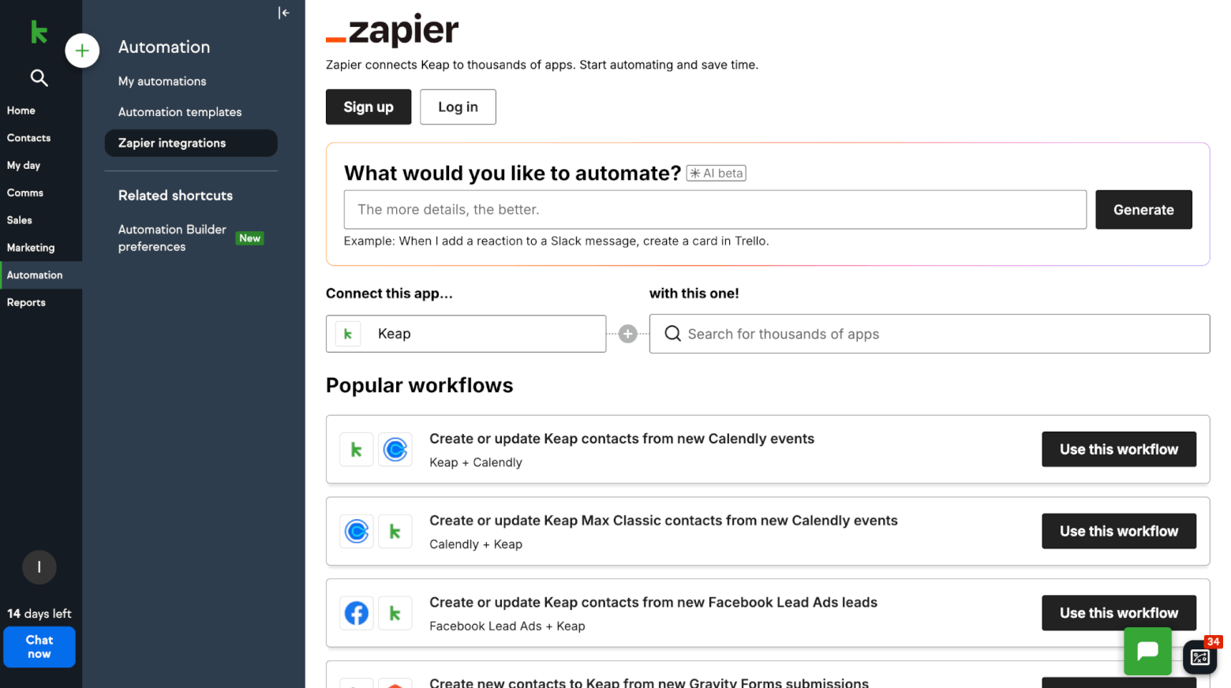1231x688 pixels.
Task: Open the app search combo box
Action: 929,334
